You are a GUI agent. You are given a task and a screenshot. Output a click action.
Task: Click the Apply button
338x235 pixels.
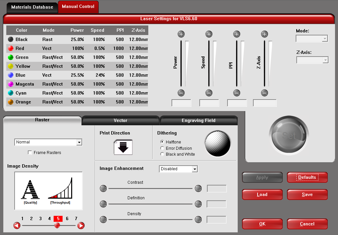click(x=262, y=177)
